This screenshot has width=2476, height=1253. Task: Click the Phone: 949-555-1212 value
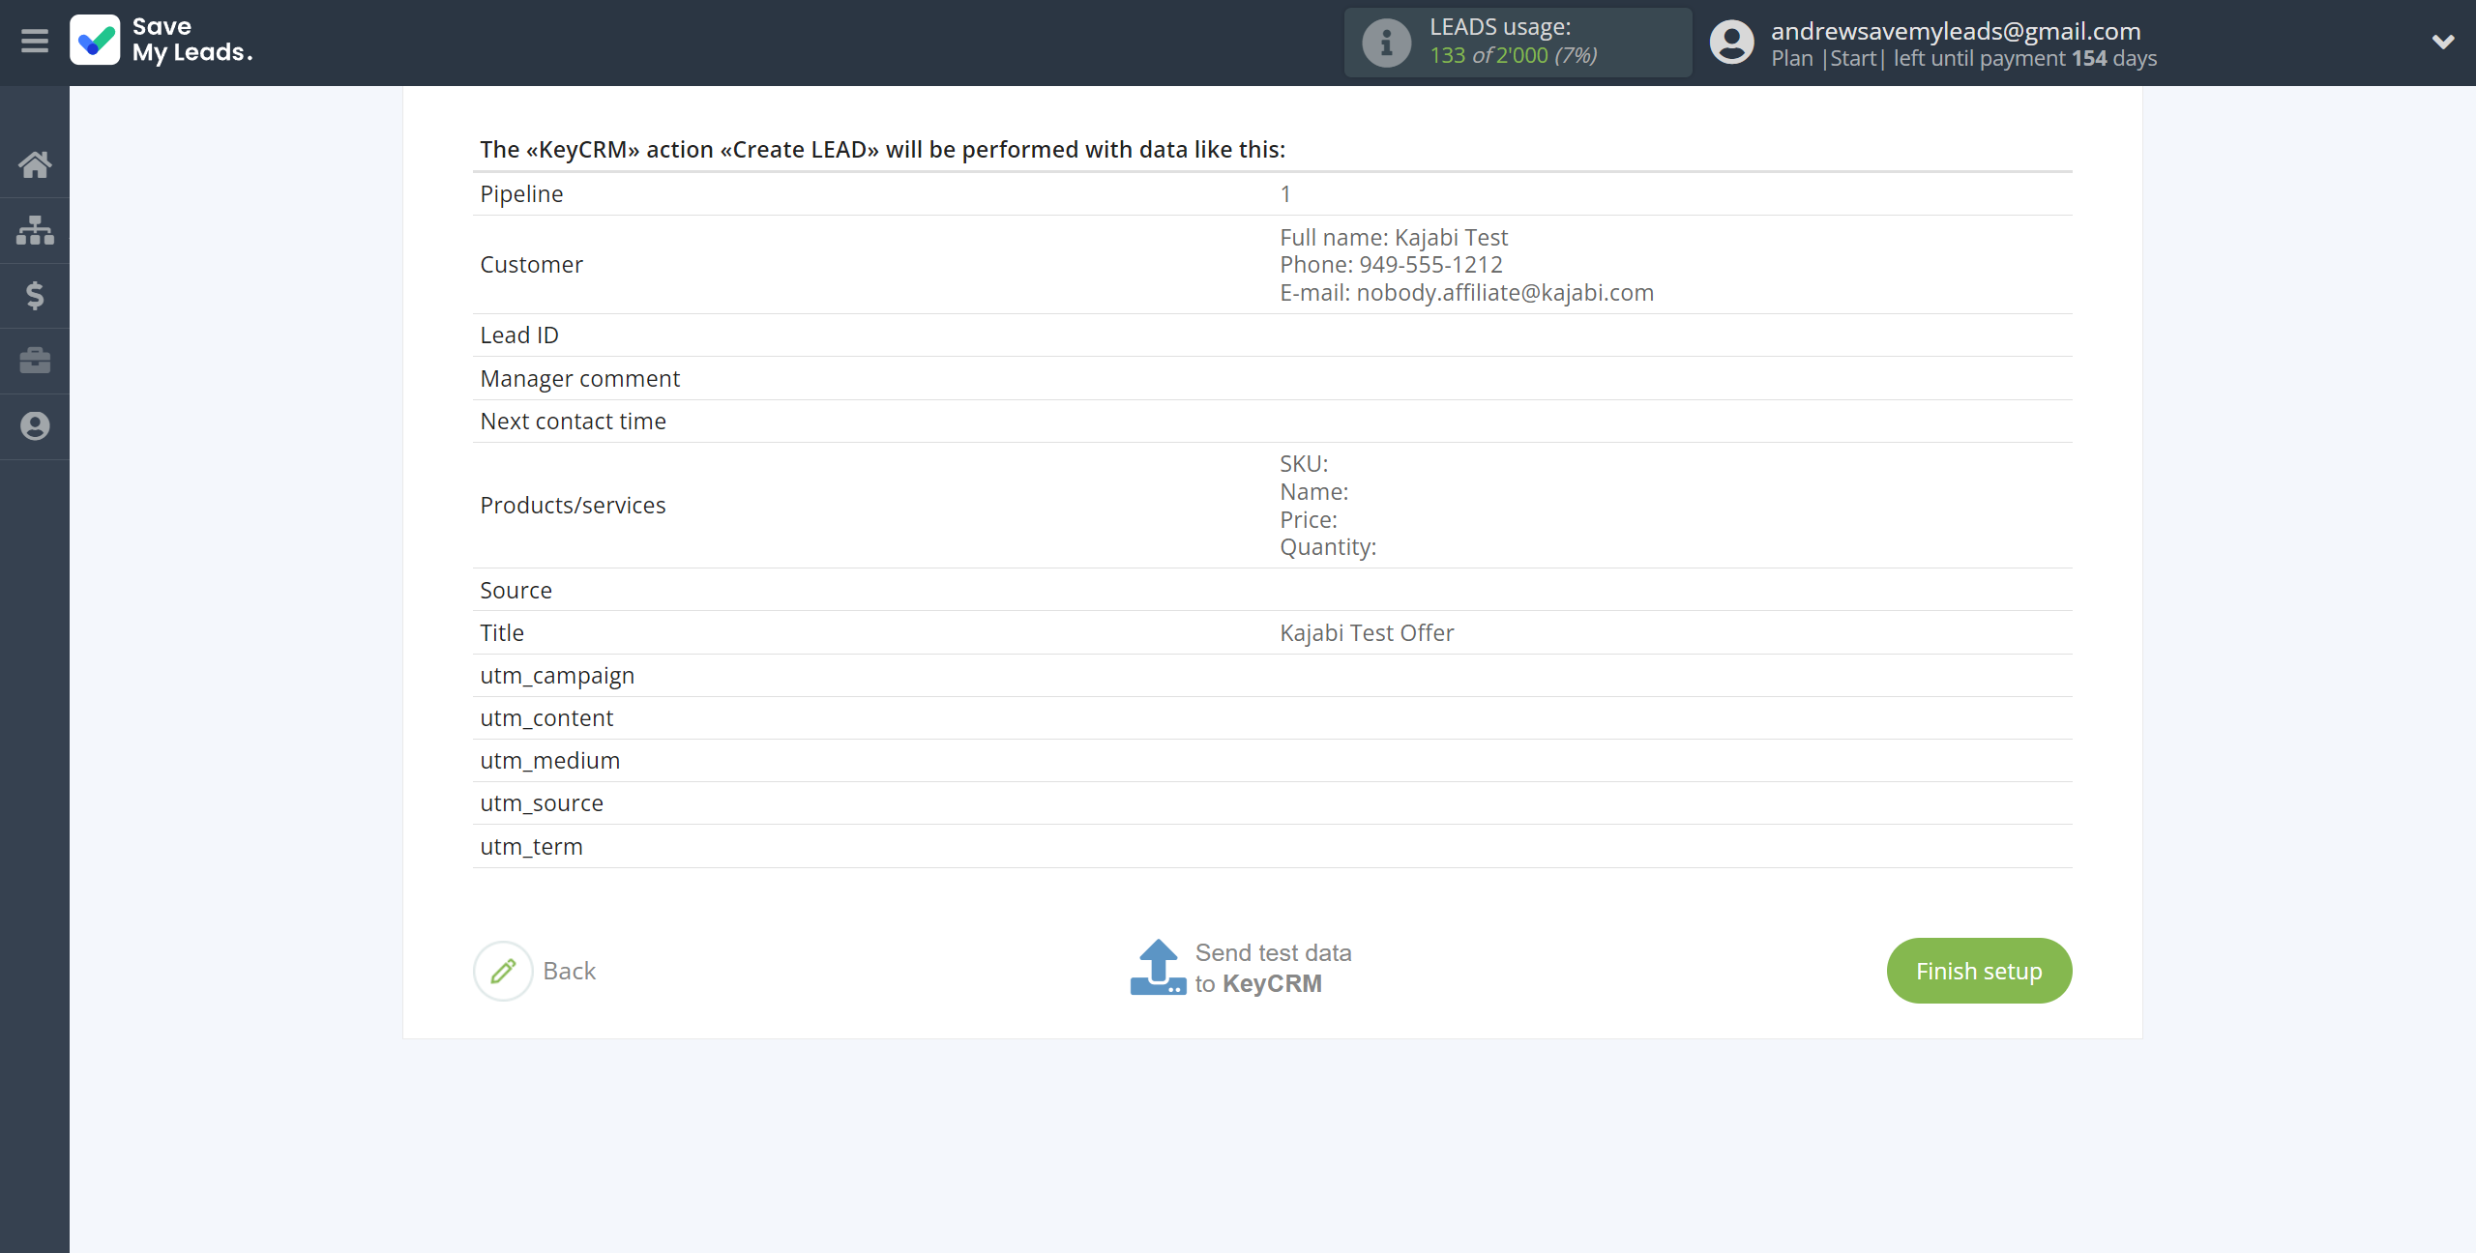pyautogui.click(x=1391, y=264)
